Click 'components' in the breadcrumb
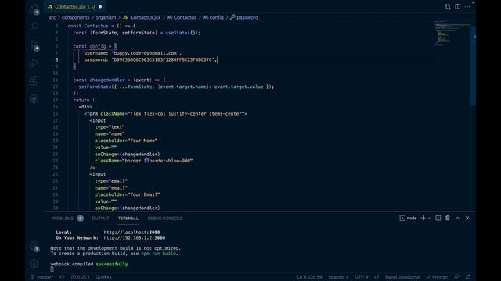Image resolution: width=501 pixels, height=281 pixels. coord(76,17)
